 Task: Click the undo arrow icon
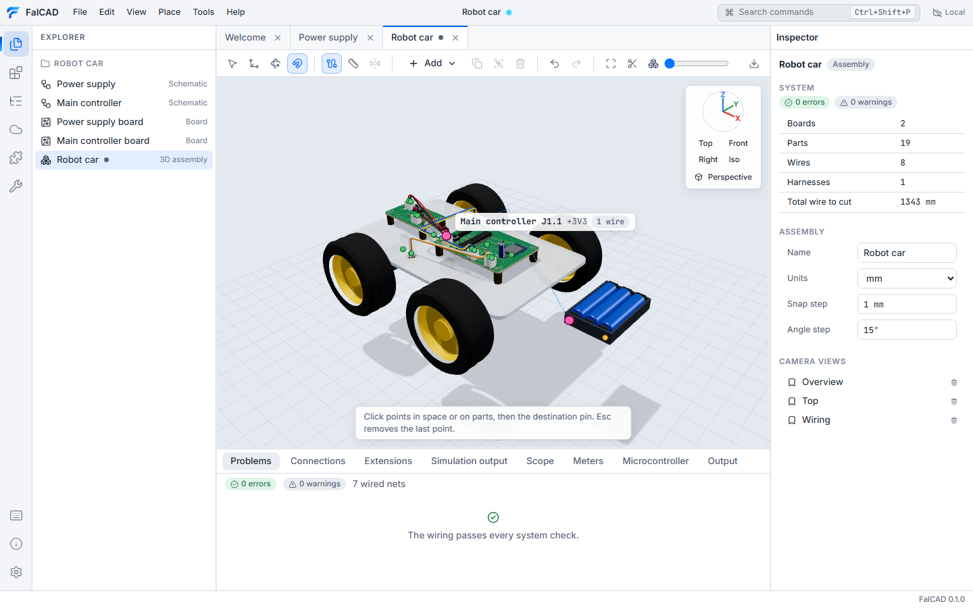(555, 64)
